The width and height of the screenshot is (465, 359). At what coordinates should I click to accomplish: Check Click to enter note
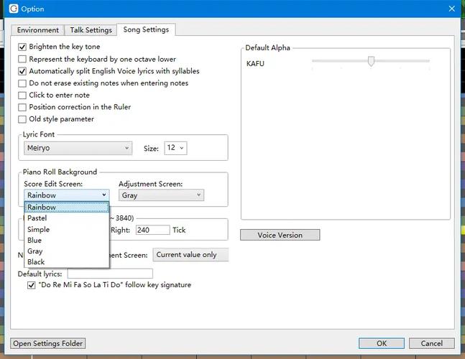tap(22, 95)
